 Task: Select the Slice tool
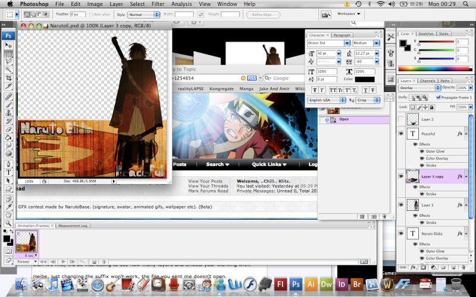[x=8, y=86]
